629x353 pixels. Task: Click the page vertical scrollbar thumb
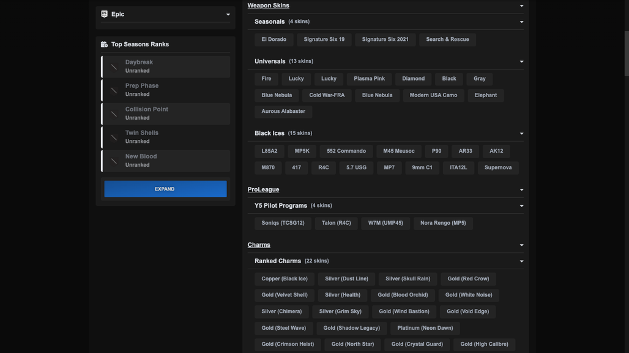(x=626, y=53)
